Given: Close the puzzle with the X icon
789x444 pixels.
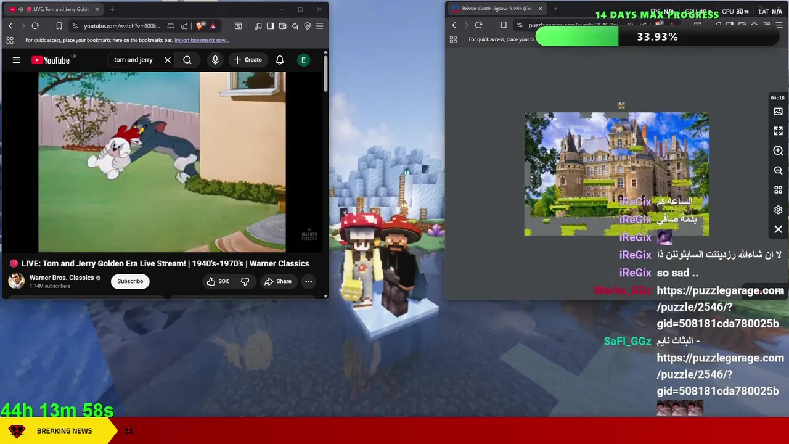Looking at the screenshot, I should 778,229.
